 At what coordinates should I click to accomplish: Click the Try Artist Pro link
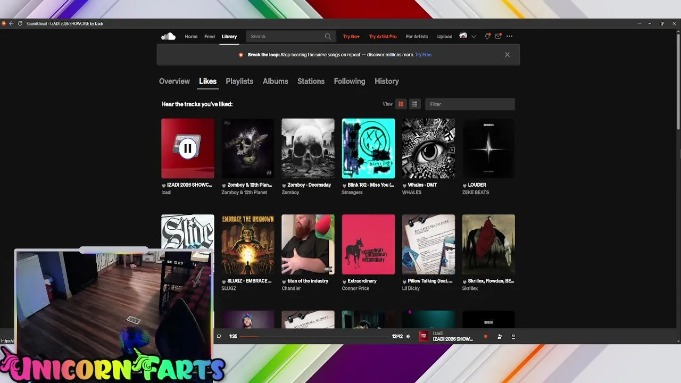point(383,37)
